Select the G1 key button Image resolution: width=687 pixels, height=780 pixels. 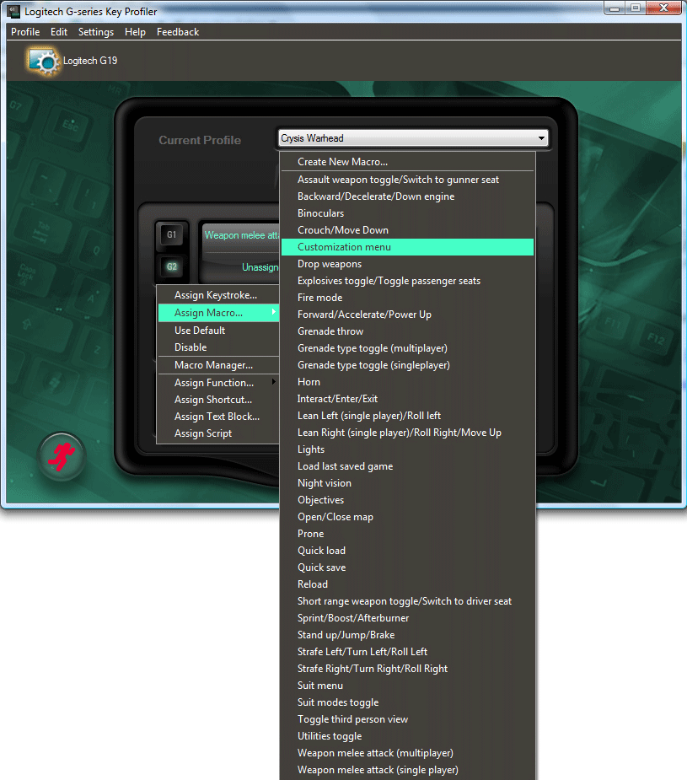171,234
